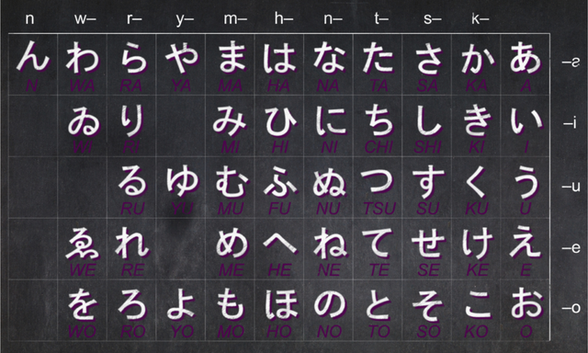This screenshot has height=353, width=588.
Task: Click the わ (WA) character cell
Action: 83,64
